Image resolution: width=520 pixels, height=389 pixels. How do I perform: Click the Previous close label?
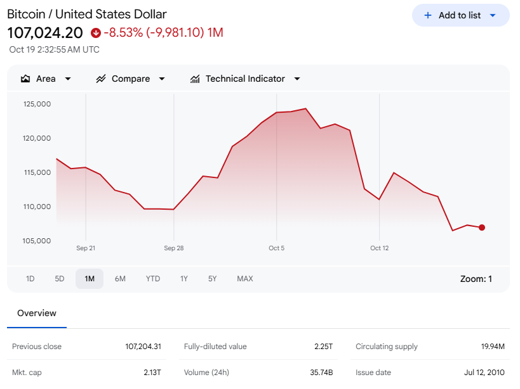[x=37, y=347]
